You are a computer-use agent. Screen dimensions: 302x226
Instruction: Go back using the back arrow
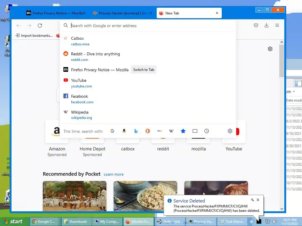point(19,26)
